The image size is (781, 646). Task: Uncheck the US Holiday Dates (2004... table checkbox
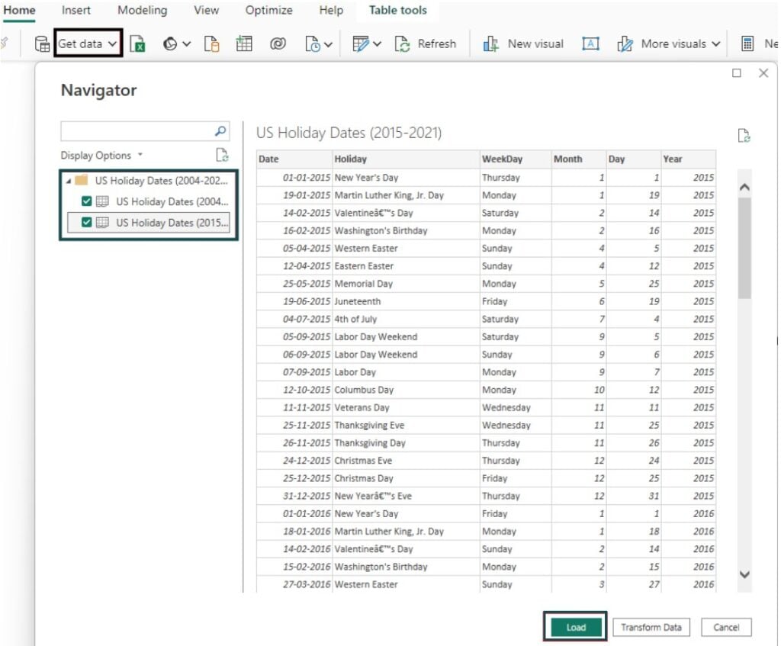pos(87,201)
